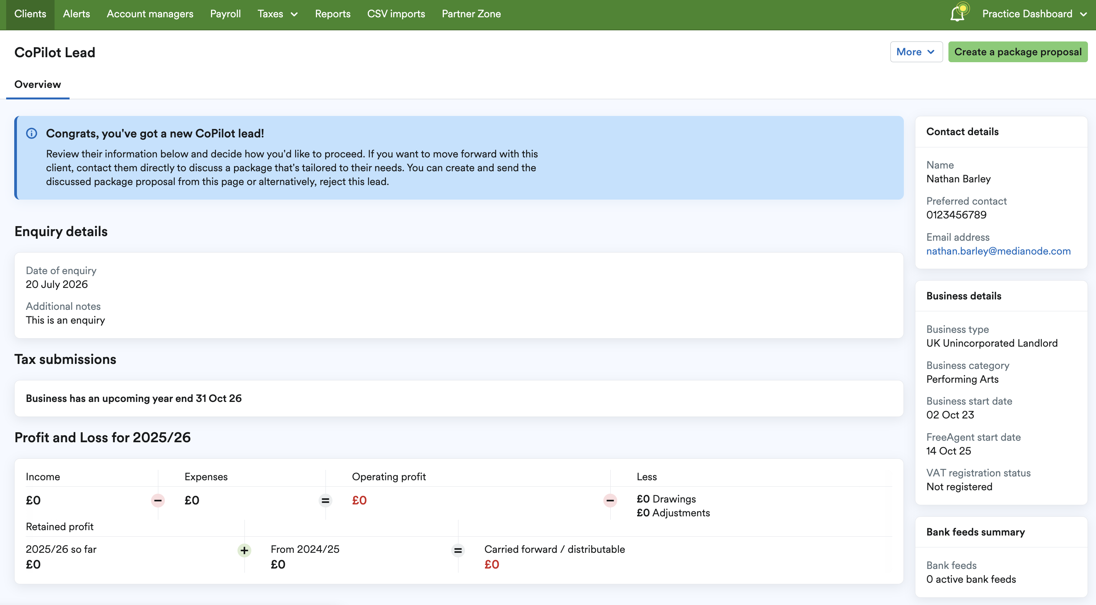Click the note text This is an enquiry

65,320
